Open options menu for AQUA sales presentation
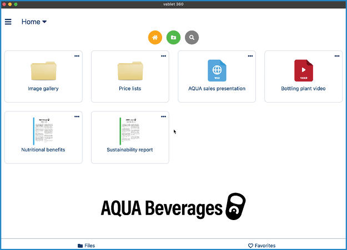This screenshot has width=347, height=250. [x=250, y=56]
